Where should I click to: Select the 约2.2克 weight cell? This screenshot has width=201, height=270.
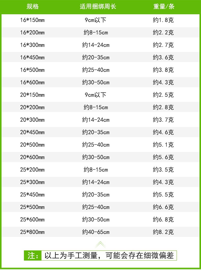coord(163,33)
